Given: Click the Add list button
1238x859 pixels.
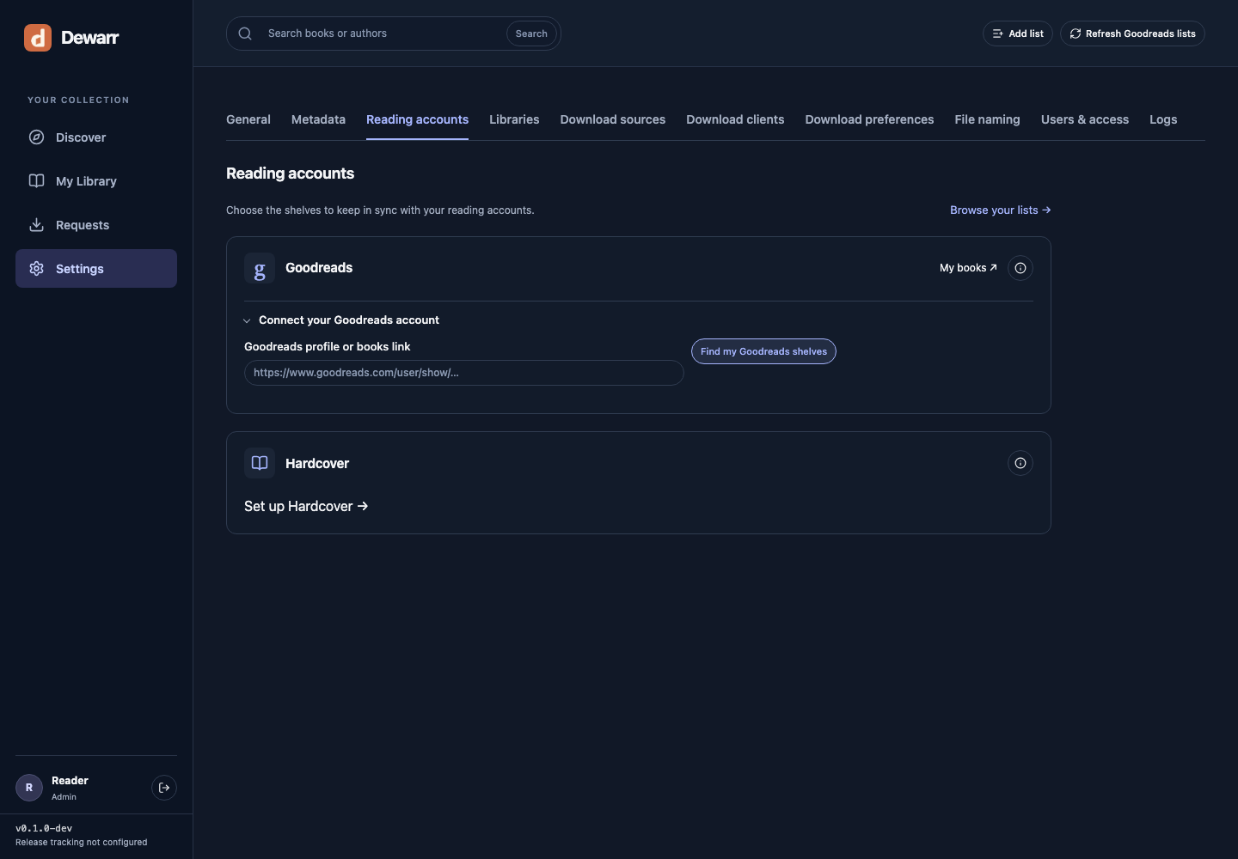Looking at the screenshot, I should [x=1018, y=34].
